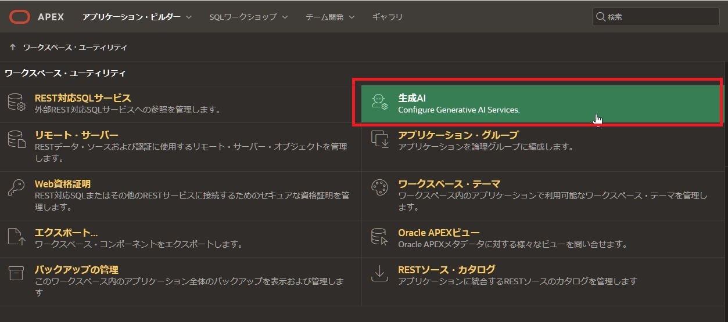Viewport: 728px width, 322px height.
Task: Click 'アプリケーションに統合するRESTソースのカタログを管理します' text
Action: [518, 281]
